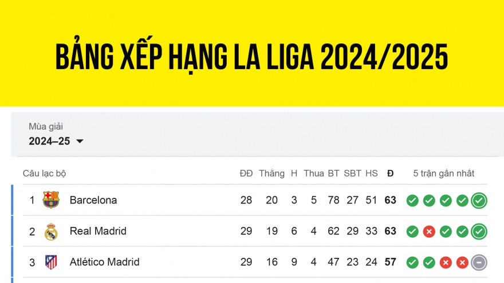Click the HS goal difference column header

(372, 173)
